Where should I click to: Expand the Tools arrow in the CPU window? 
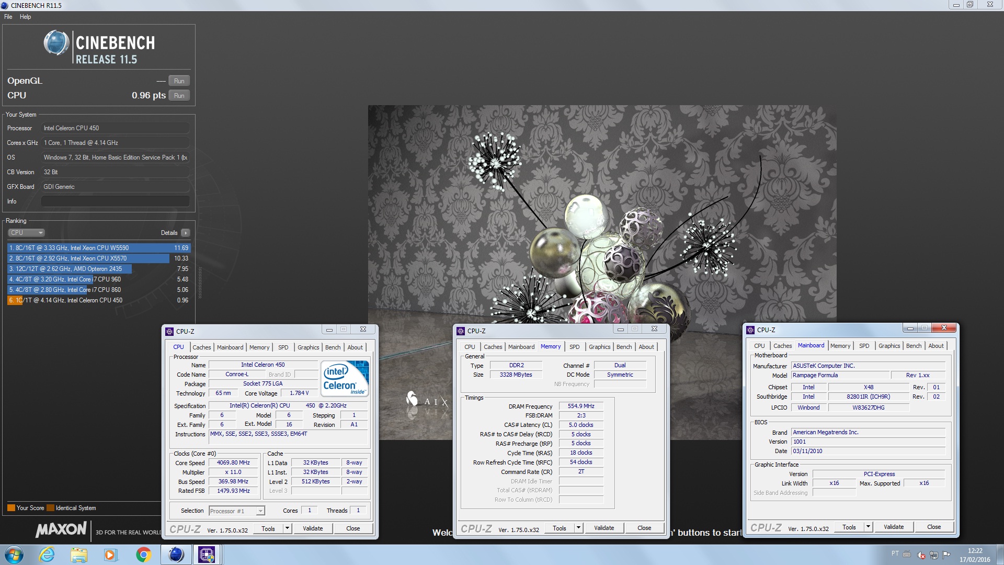[287, 528]
